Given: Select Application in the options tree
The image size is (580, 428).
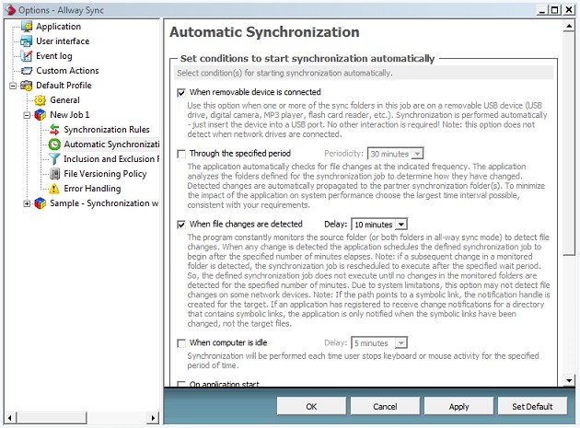Looking at the screenshot, I should (58, 27).
